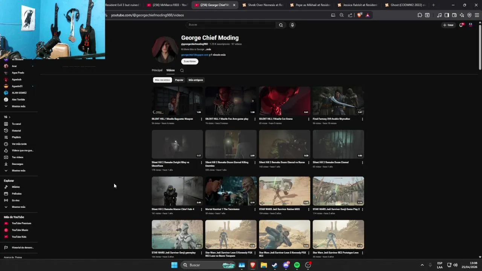Image resolution: width=482 pixels, height=271 pixels.
Task: Click the Brave Rewards triangle icon
Action: point(368,15)
